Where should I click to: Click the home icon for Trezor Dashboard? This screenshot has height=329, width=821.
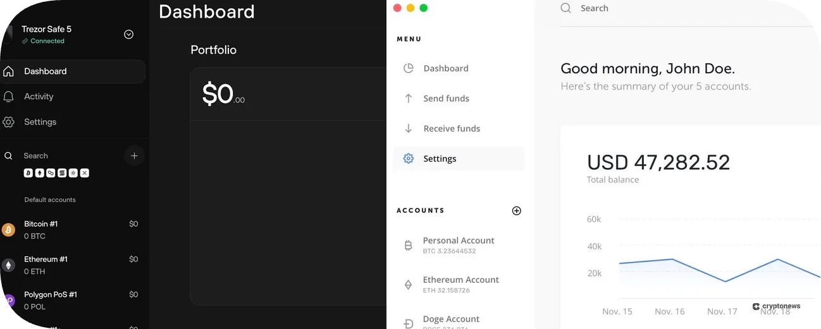(8, 71)
